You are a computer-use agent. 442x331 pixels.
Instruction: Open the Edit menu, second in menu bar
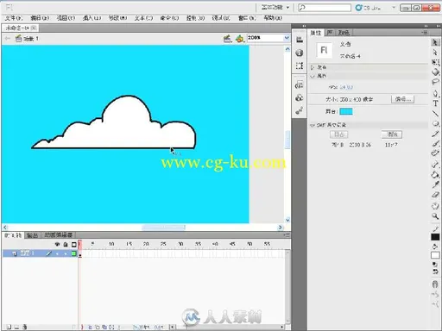40,18
